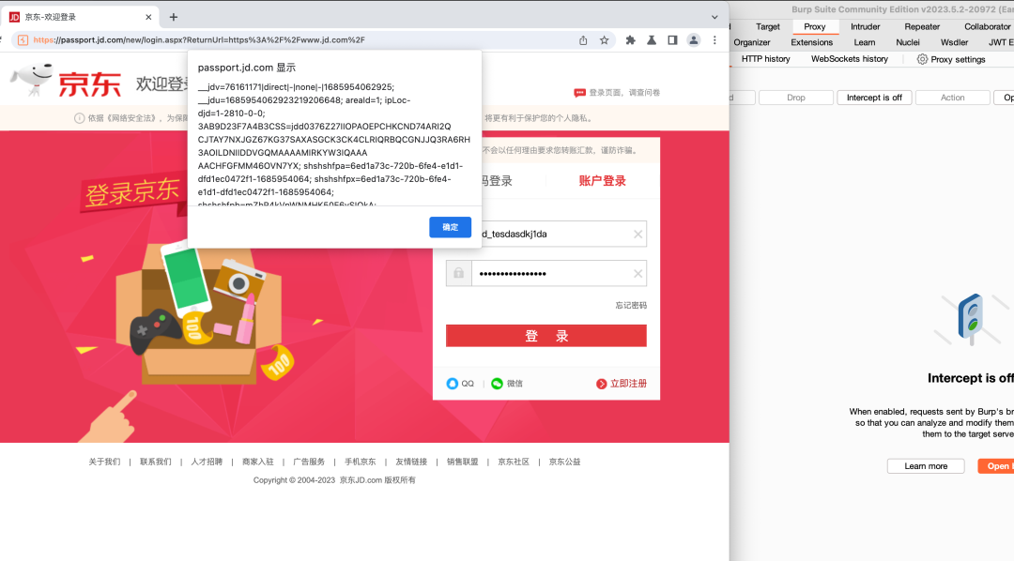
Task: Select the Learn tab in Burp Suite
Action: 865,42
